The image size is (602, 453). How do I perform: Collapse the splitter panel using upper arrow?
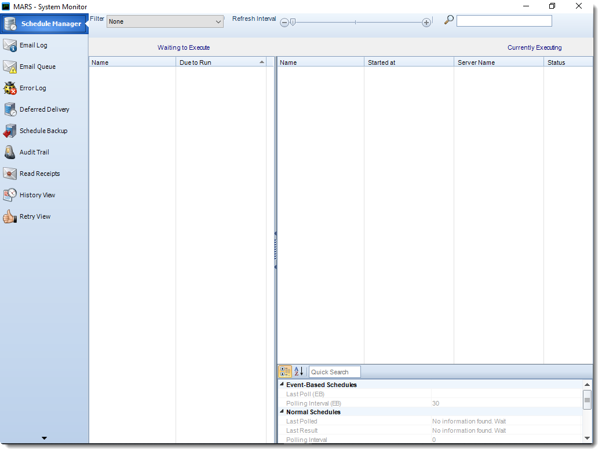tap(275, 233)
